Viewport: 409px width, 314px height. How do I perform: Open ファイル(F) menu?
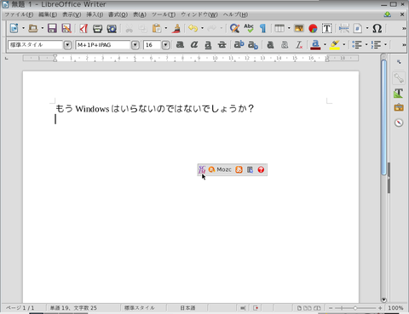tap(19, 14)
